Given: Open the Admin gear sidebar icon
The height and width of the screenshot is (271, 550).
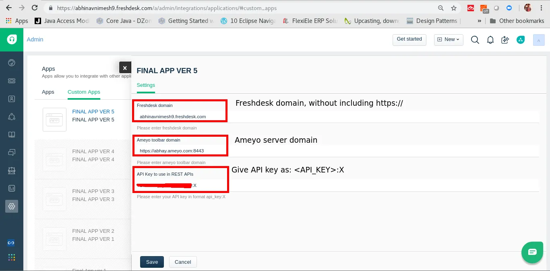Looking at the screenshot, I should point(12,206).
